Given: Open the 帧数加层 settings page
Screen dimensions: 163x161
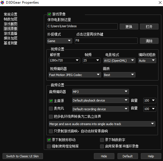Looking at the screenshot, I should [x=10, y=19].
